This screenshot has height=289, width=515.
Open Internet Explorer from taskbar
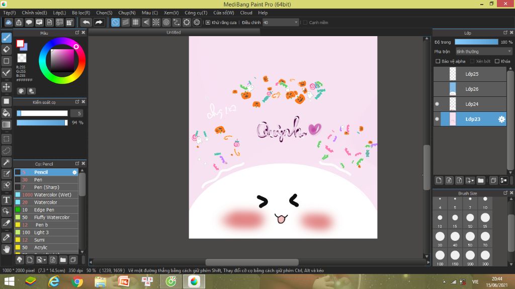(54, 281)
